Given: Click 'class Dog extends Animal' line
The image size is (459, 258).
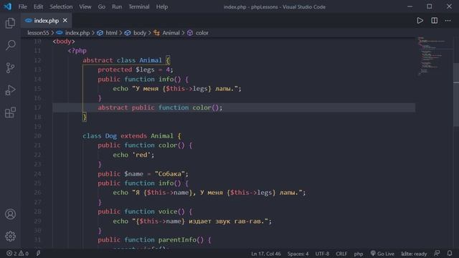Looking at the screenshot, I should click(132, 135).
